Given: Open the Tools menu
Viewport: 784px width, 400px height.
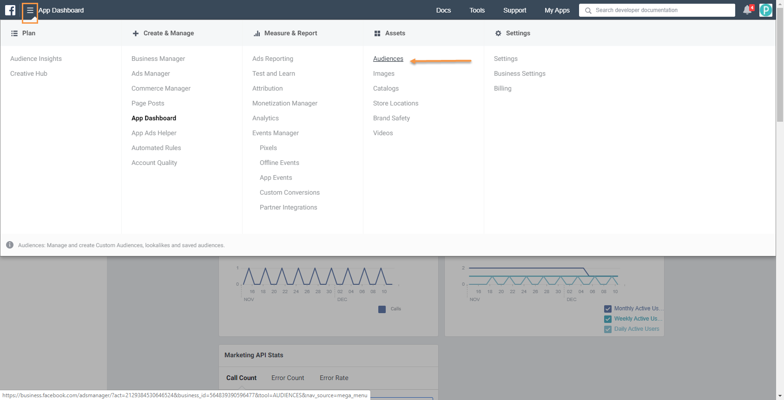Looking at the screenshot, I should tap(477, 10).
